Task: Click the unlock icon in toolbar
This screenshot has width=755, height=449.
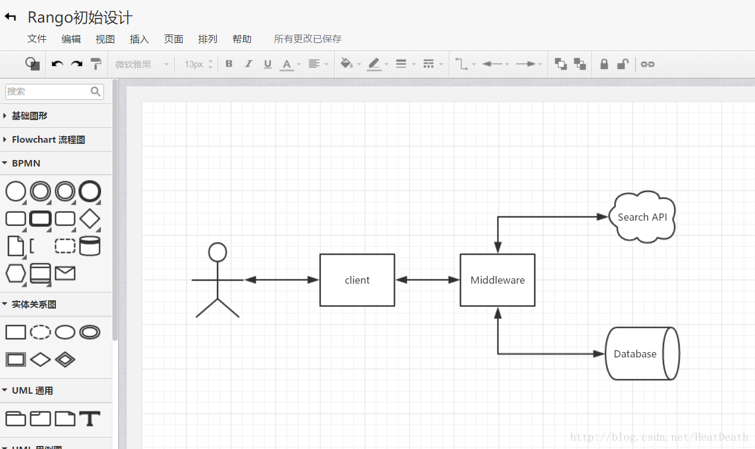Action: pos(622,64)
